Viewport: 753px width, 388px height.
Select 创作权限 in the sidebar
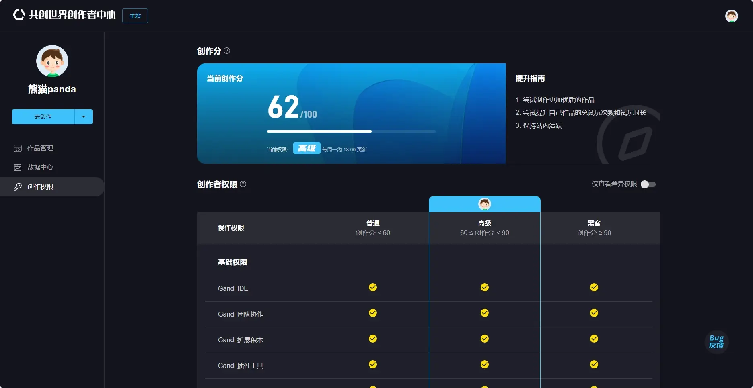click(x=52, y=187)
